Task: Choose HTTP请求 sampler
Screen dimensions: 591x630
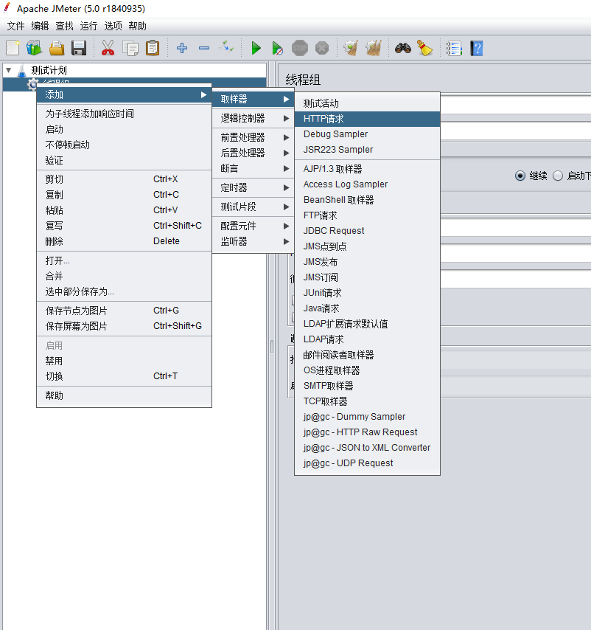Action: coord(367,119)
